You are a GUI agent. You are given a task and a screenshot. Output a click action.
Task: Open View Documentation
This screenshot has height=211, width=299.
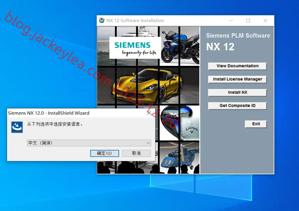pos(238,66)
